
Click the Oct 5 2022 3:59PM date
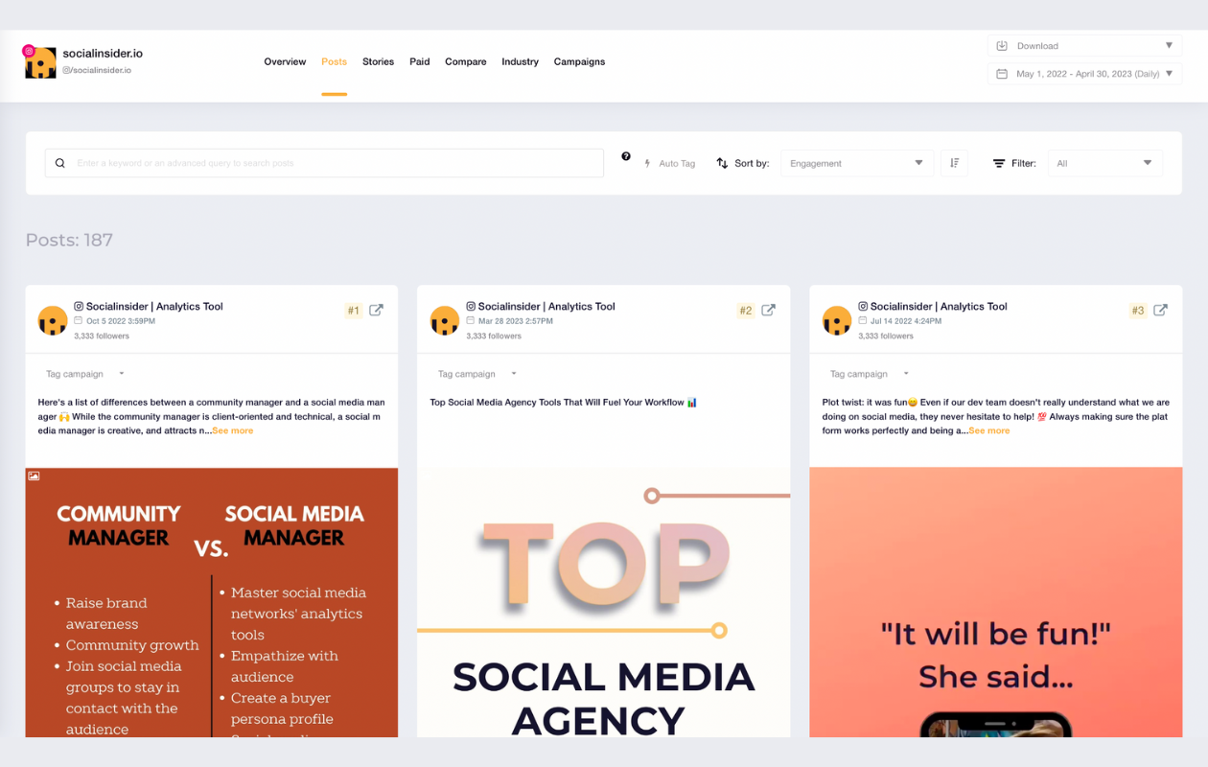point(121,321)
